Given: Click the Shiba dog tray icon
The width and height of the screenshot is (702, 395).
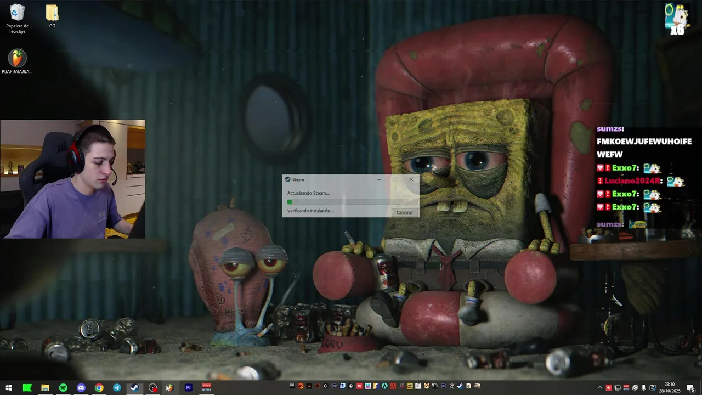Looking at the screenshot, I should tap(427, 386).
